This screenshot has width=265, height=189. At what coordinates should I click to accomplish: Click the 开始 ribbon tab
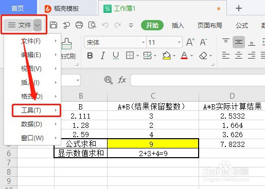[152, 25]
